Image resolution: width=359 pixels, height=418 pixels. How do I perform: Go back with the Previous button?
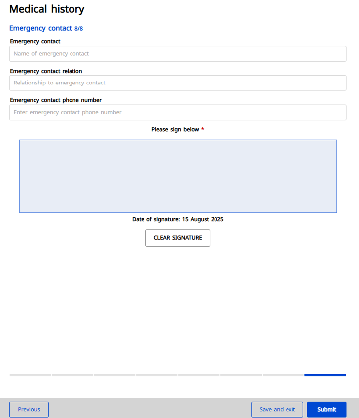click(x=29, y=409)
